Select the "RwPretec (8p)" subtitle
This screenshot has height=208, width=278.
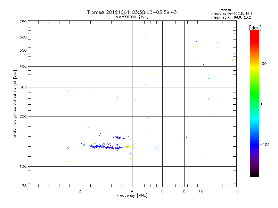point(132,17)
